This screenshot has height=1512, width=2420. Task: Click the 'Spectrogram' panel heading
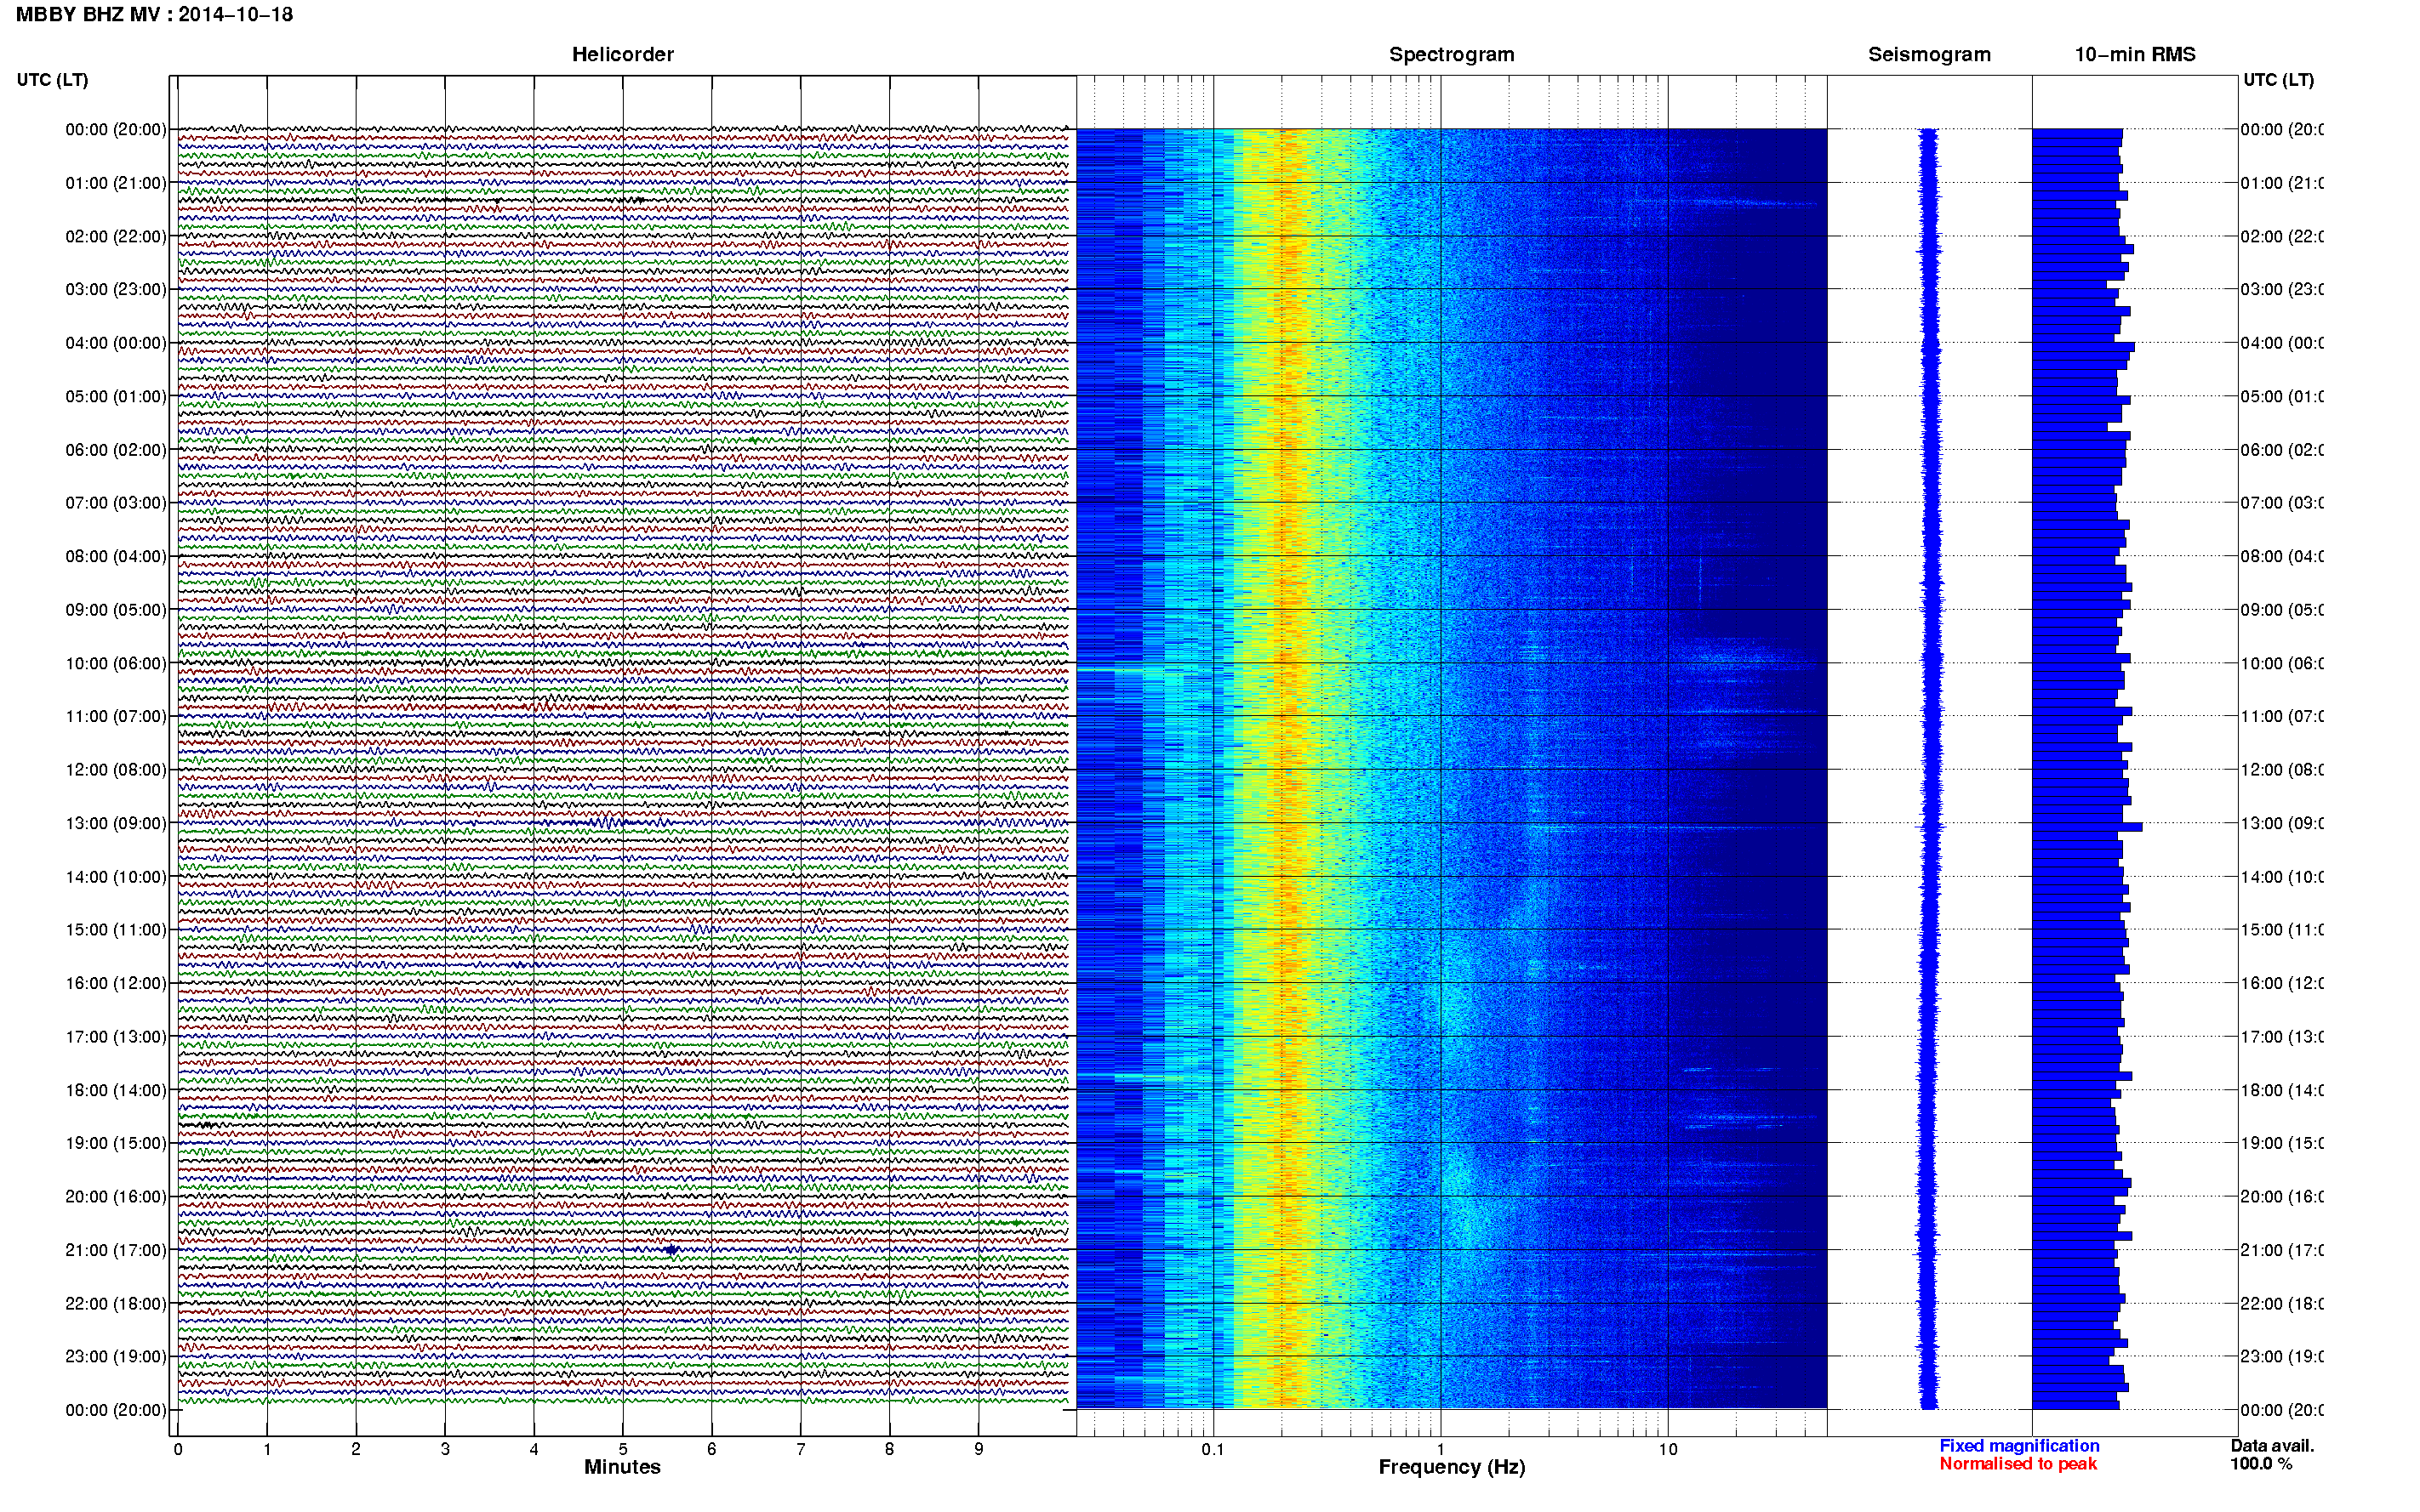coord(1452,54)
